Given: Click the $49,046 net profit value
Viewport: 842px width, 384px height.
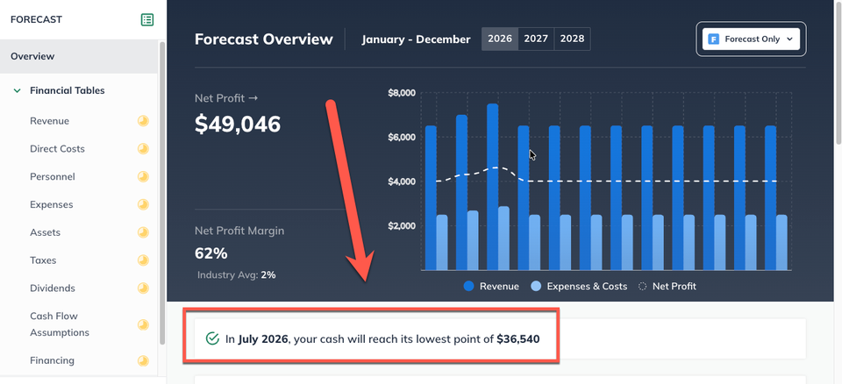Looking at the screenshot, I should (238, 124).
